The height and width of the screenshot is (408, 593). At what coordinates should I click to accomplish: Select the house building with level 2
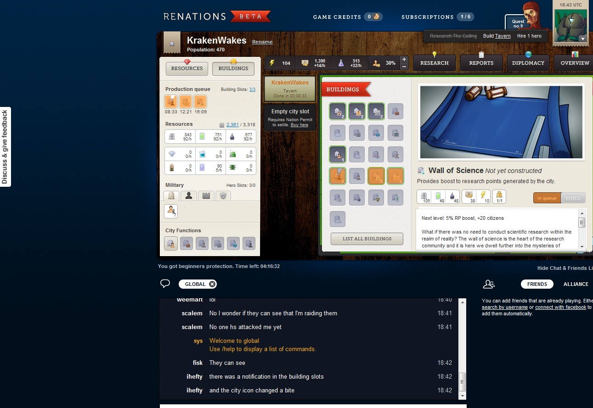[338, 111]
